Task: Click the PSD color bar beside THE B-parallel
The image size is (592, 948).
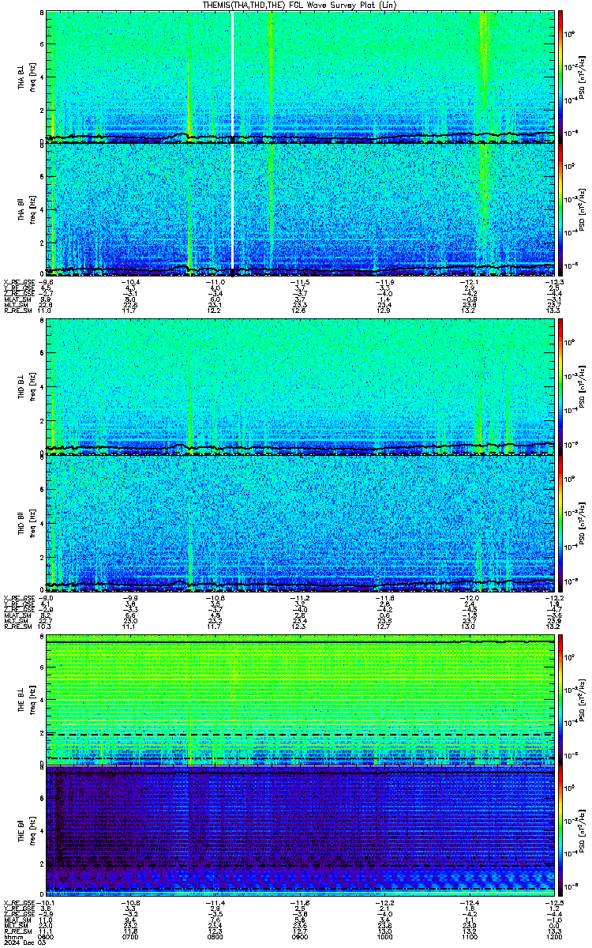Action: 560,832
